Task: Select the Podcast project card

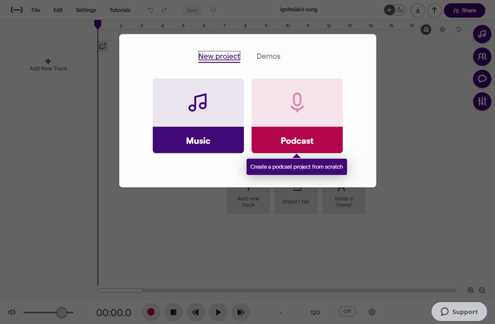Action: click(x=297, y=116)
